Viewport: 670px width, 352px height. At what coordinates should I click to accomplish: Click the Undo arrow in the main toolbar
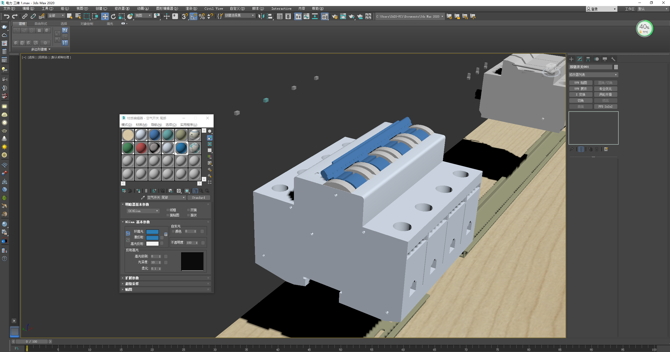(x=6, y=16)
